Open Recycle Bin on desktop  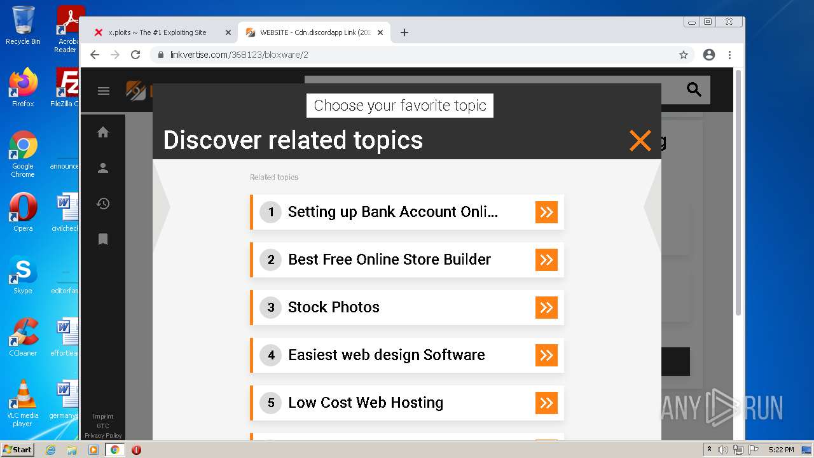[x=23, y=25]
